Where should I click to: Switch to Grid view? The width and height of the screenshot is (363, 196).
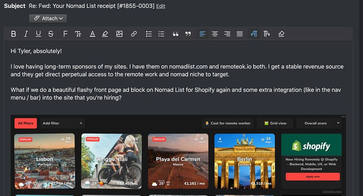275,123
